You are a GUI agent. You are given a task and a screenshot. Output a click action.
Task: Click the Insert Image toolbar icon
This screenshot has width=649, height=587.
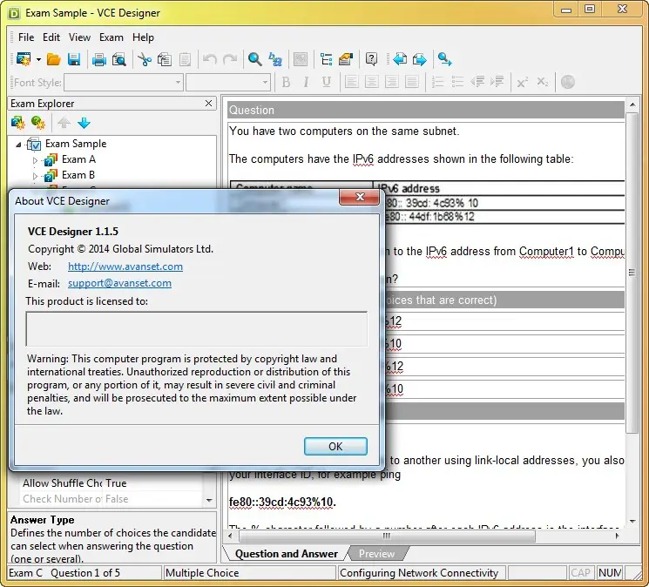(x=301, y=59)
